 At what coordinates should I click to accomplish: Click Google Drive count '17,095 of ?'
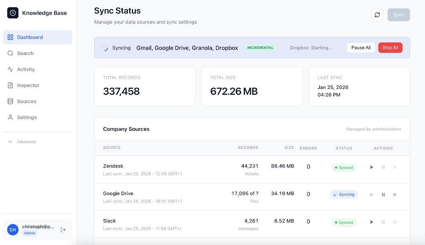click(x=245, y=193)
